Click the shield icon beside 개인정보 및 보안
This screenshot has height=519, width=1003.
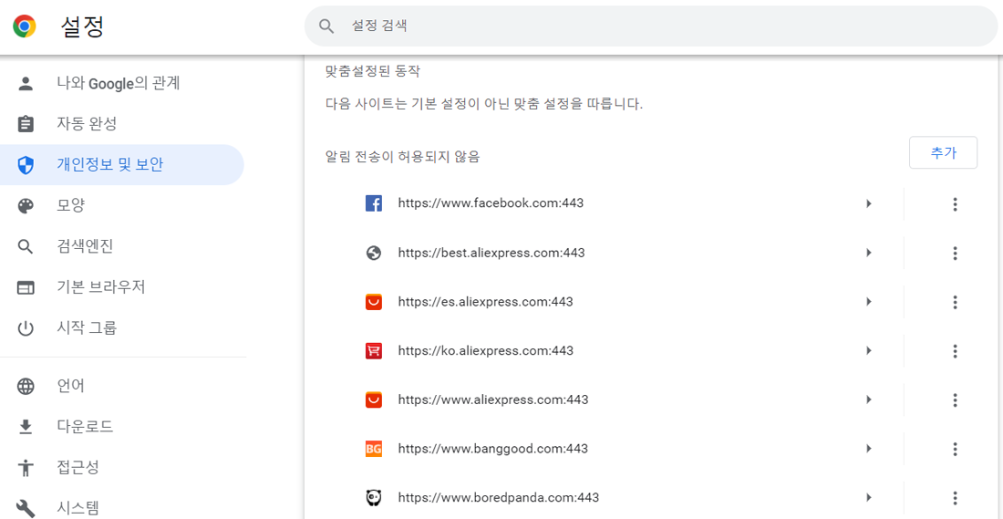26,165
